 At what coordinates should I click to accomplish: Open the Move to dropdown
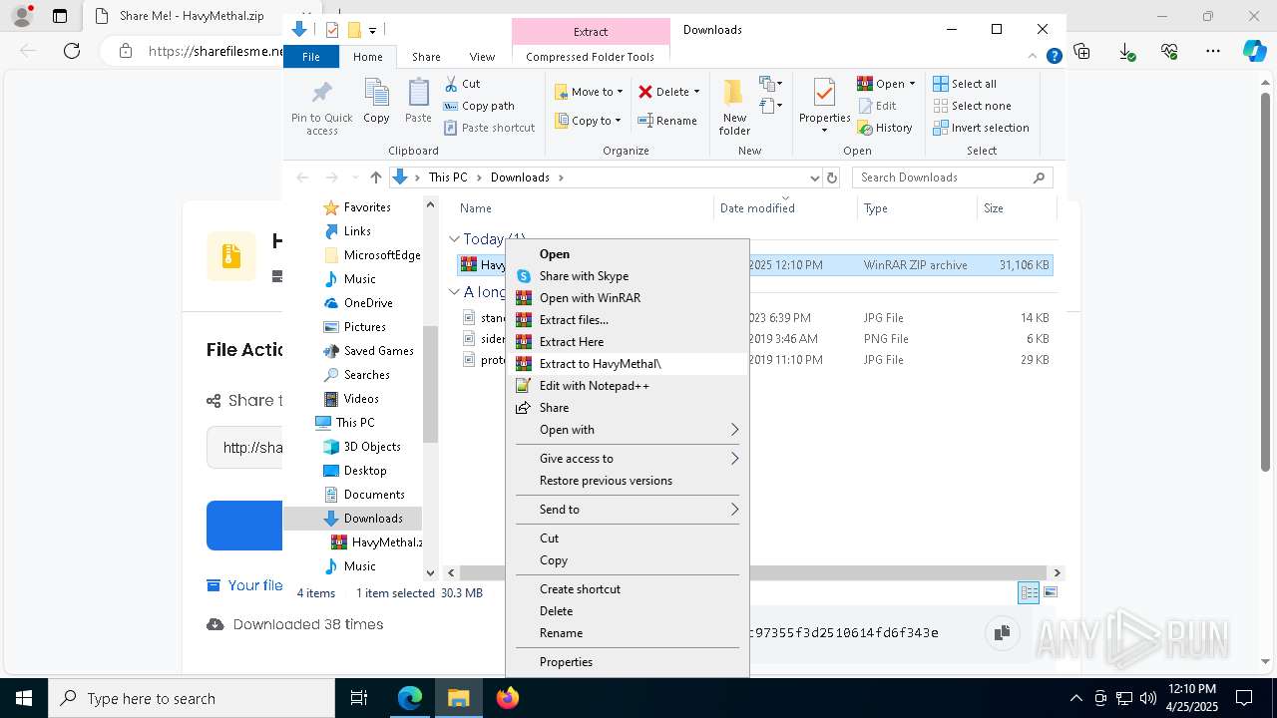coord(589,92)
